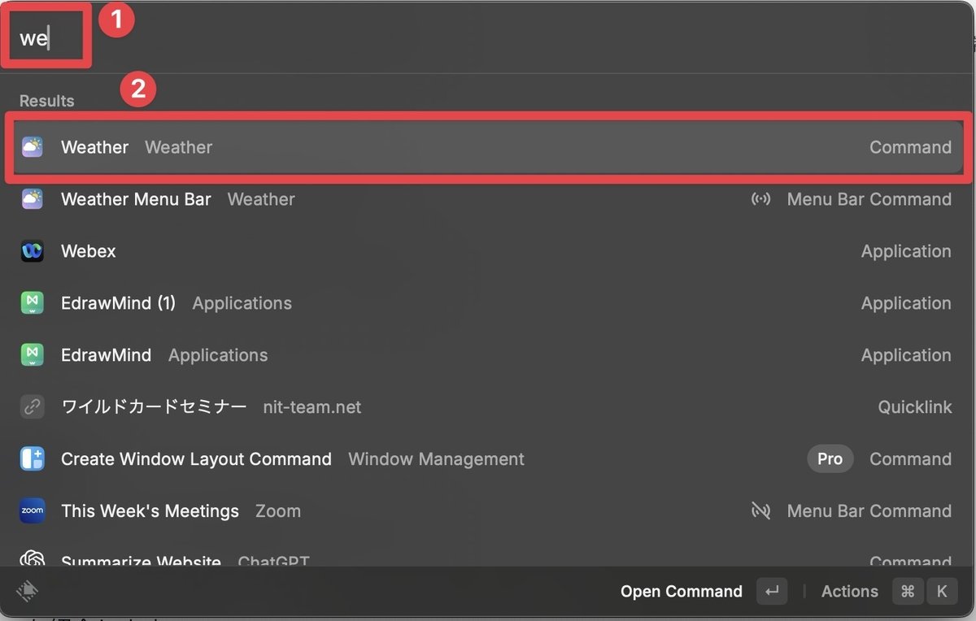Click the Webex application icon

click(x=33, y=251)
